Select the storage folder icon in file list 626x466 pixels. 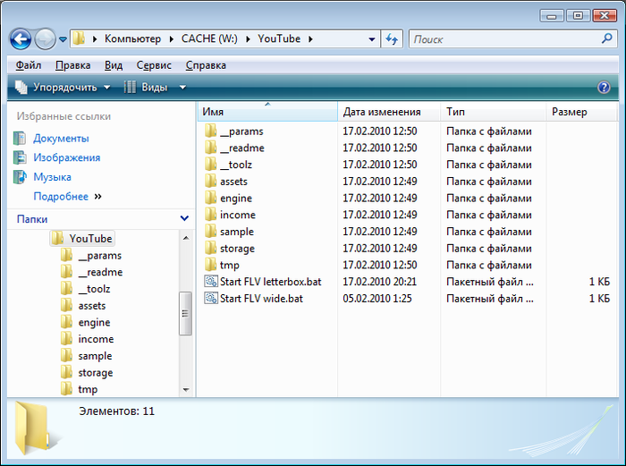pyautogui.click(x=211, y=248)
